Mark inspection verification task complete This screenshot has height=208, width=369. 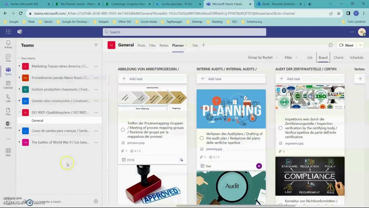[x=280, y=128]
